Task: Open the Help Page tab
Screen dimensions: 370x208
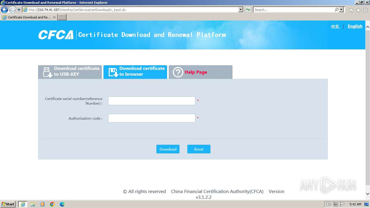Action: click(x=201, y=72)
